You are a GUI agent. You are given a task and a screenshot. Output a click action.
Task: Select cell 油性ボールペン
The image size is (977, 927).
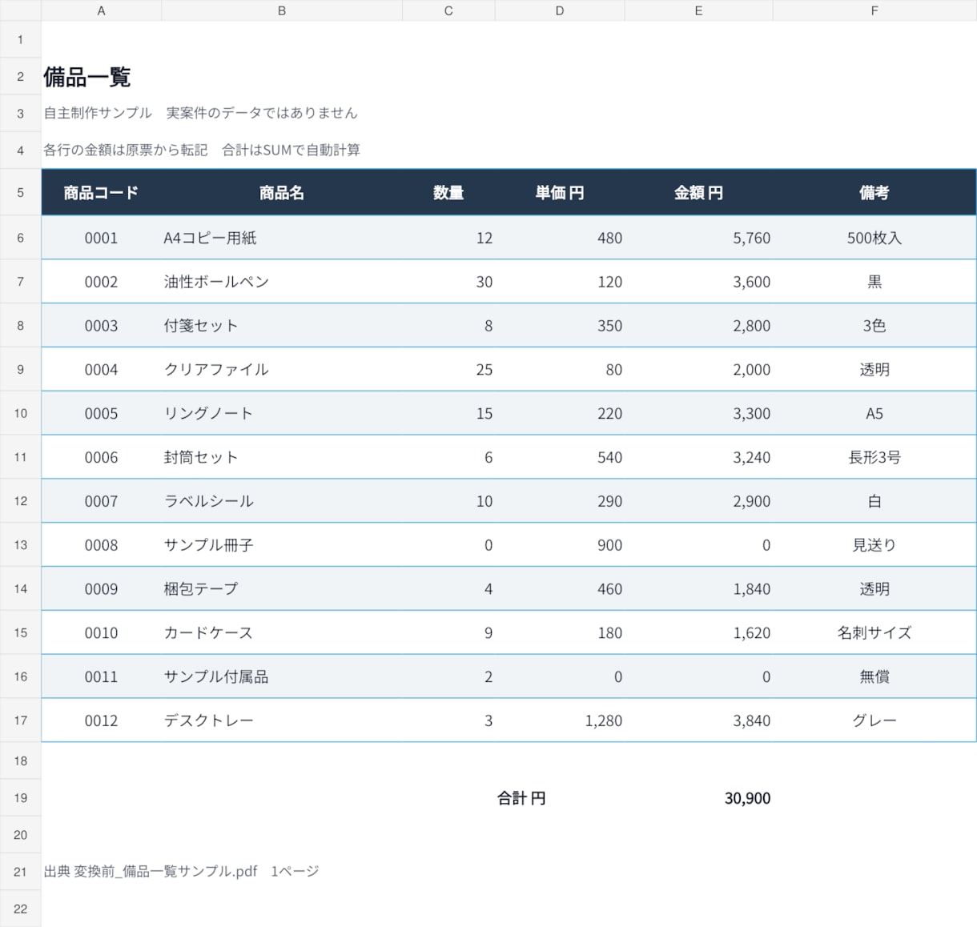click(282, 282)
